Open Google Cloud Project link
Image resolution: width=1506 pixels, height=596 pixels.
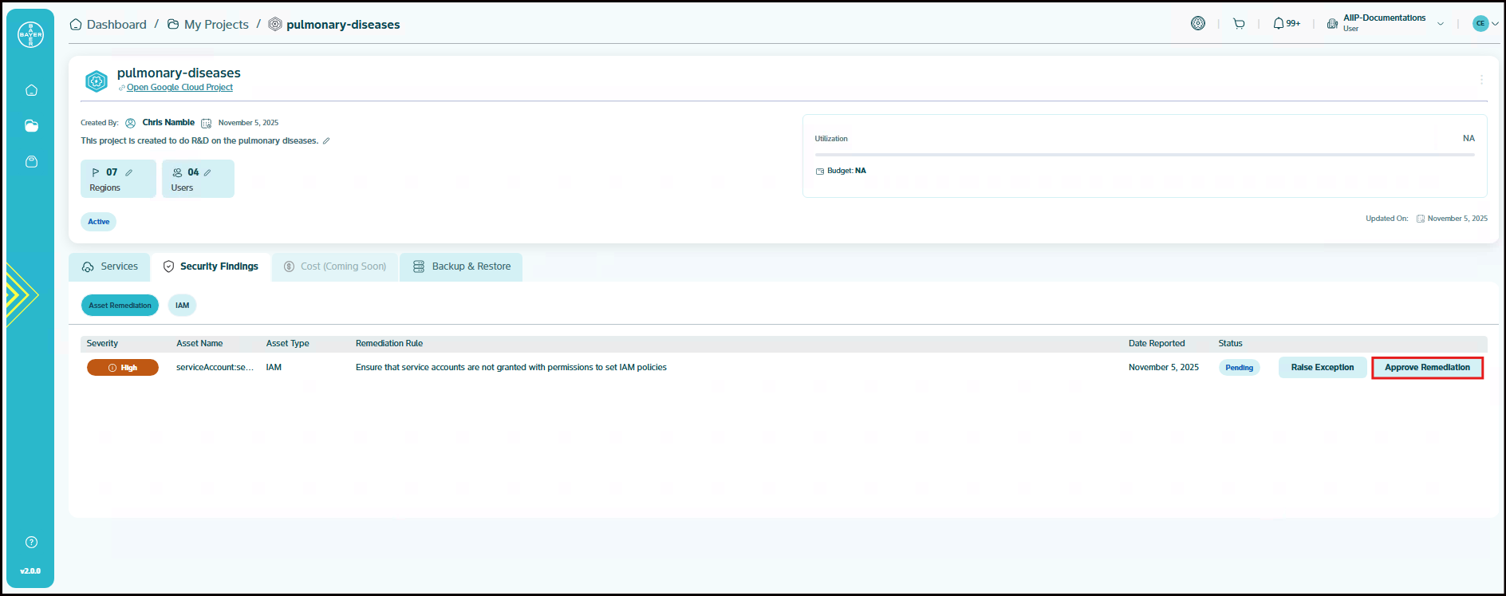(x=179, y=88)
